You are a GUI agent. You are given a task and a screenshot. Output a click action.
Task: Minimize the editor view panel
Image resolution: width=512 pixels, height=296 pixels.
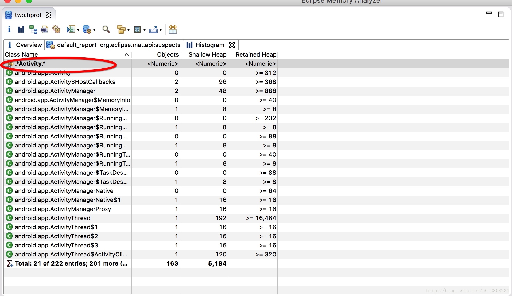[489, 13]
